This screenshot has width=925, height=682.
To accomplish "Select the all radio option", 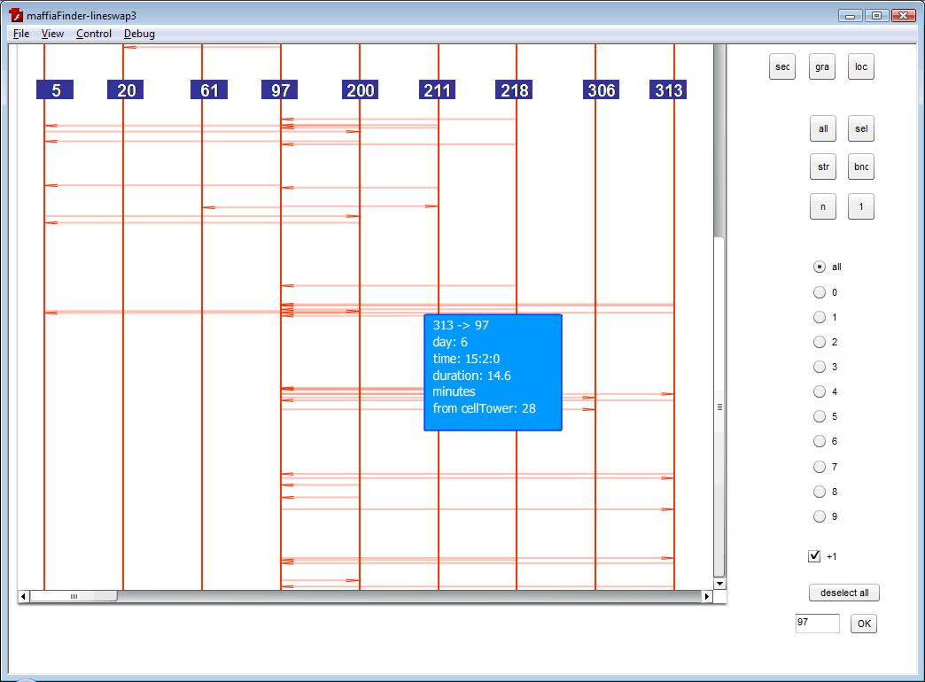I will click(x=820, y=267).
